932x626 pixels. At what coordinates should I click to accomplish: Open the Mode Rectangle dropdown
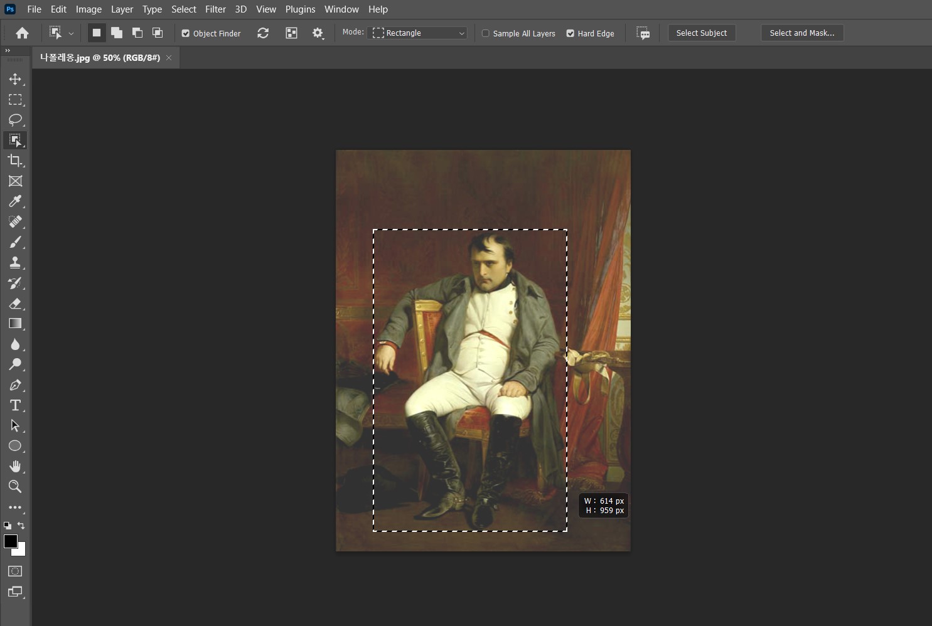pyautogui.click(x=418, y=33)
